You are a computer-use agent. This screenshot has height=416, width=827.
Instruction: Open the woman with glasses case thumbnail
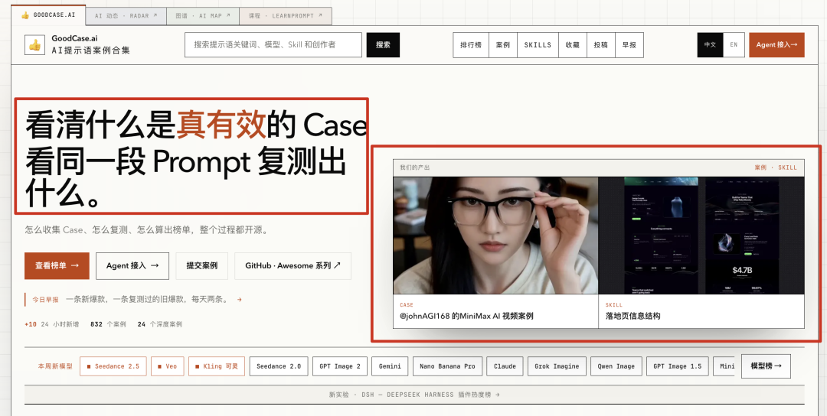coord(495,236)
